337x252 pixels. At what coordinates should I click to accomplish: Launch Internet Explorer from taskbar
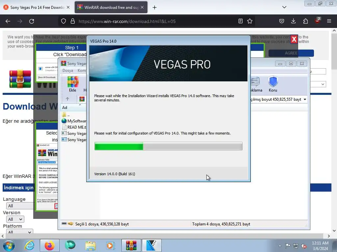point(29,245)
